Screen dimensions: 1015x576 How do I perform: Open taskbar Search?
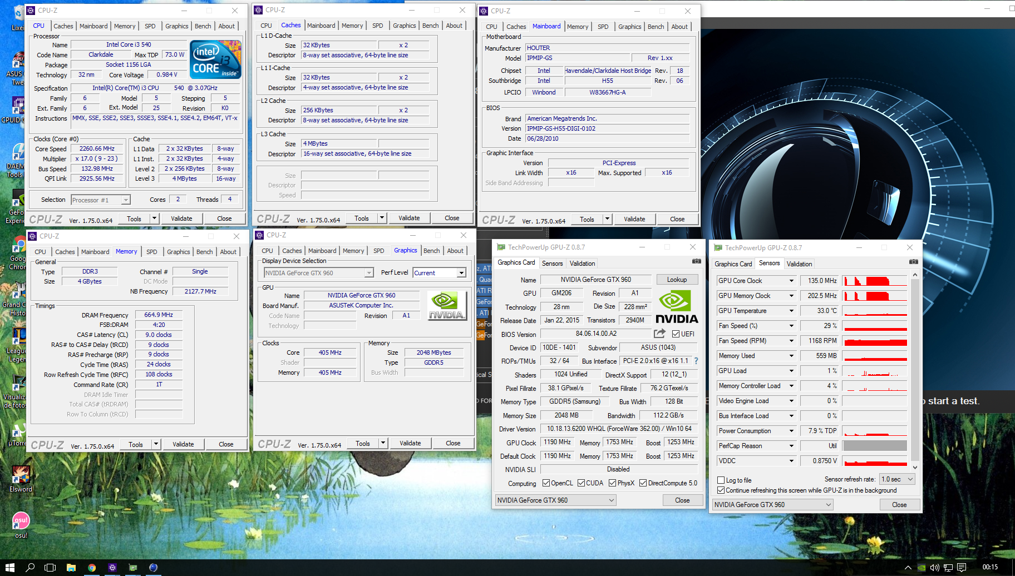[x=30, y=568]
